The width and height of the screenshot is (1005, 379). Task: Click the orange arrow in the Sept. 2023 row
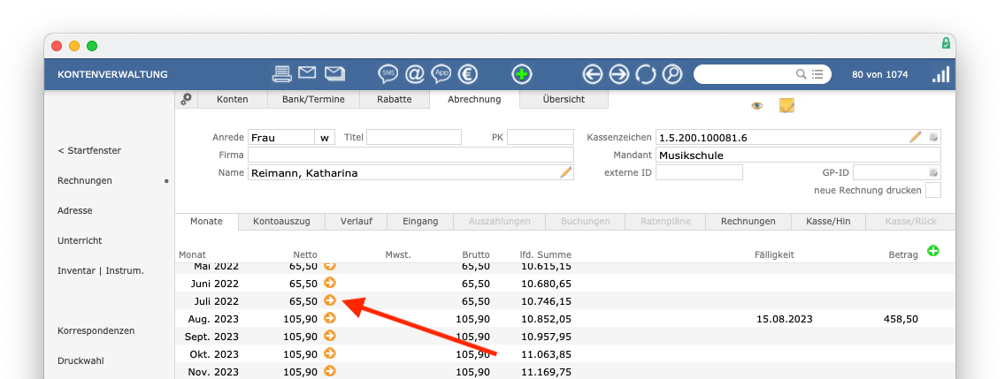[x=330, y=336]
